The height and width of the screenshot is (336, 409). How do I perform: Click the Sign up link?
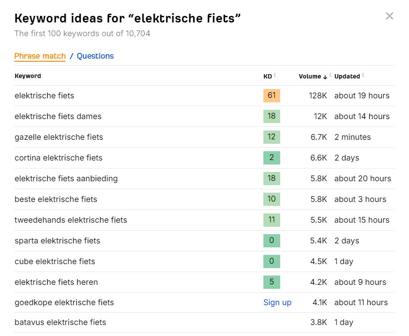277,302
